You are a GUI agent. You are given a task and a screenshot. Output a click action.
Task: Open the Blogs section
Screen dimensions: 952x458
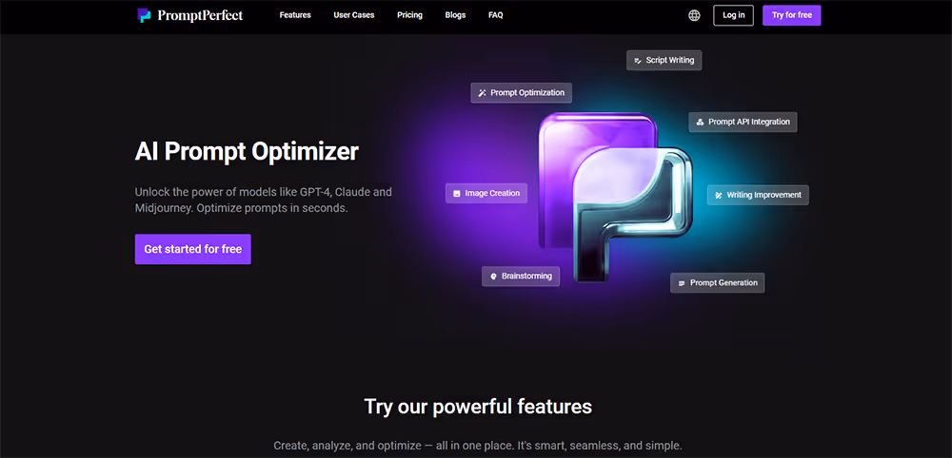point(455,15)
